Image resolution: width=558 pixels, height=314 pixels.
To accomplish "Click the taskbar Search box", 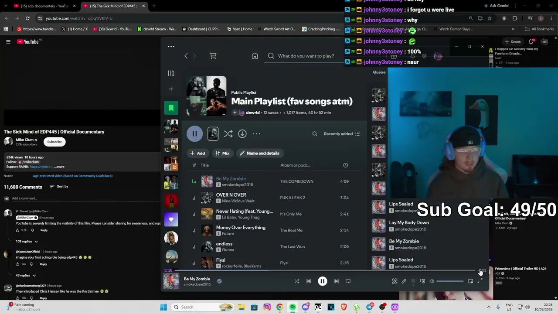I will click(x=202, y=307).
